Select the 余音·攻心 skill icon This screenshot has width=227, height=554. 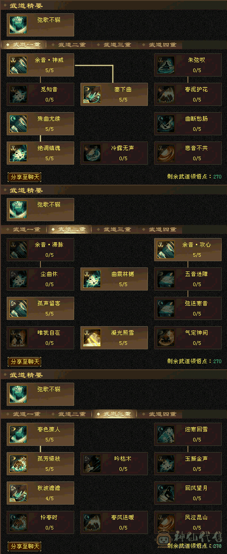(x=166, y=250)
